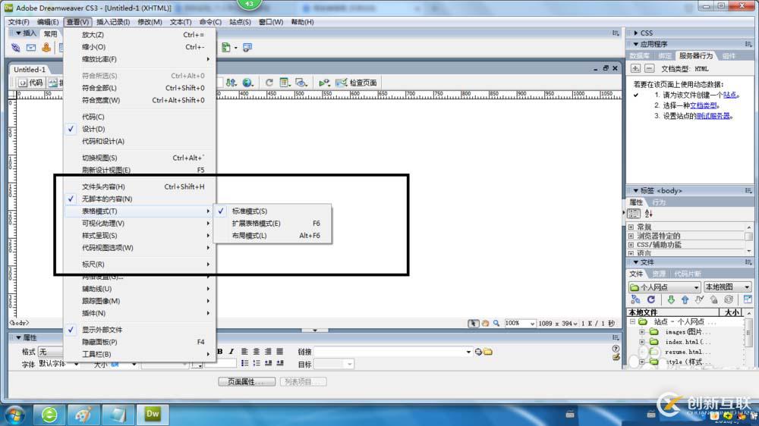Image resolution: width=759 pixels, height=426 pixels.
Task: Open the document type link
Action: pos(704,105)
